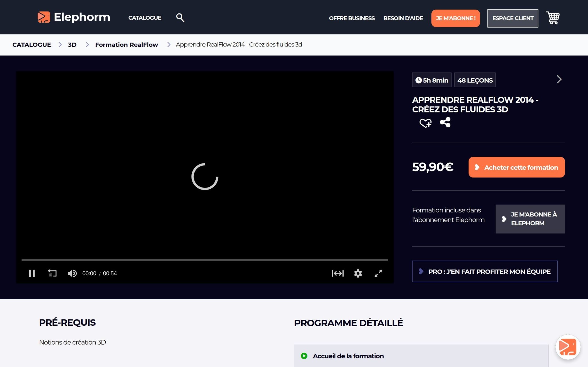Toggle theater width mode icon
The image size is (588, 367).
[338, 273]
